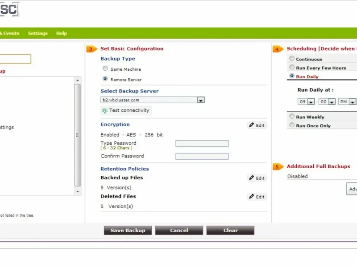Click the lightbulb icon on Test connectivity

[x=104, y=110]
